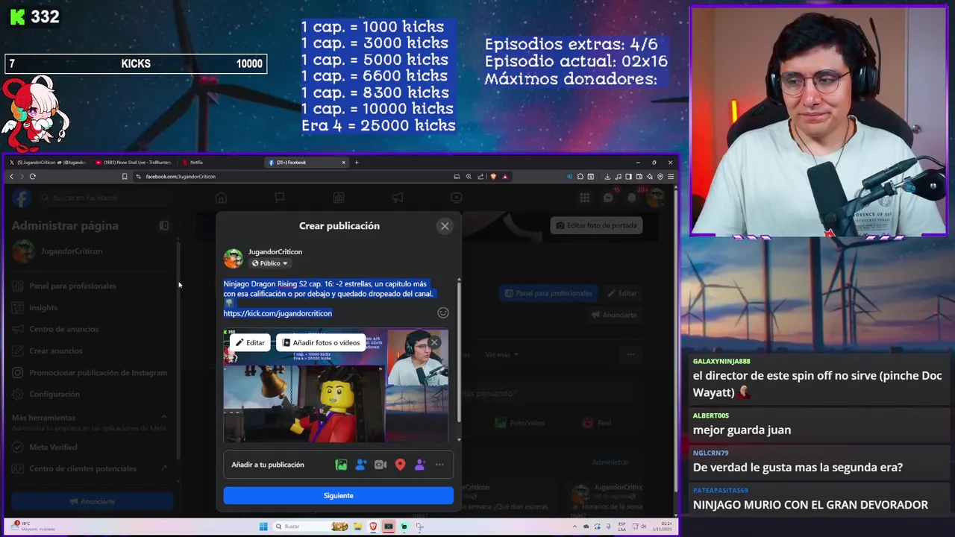Switch to the None Shall Live YouTube tab
The width and height of the screenshot is (955, 537).
134,162
